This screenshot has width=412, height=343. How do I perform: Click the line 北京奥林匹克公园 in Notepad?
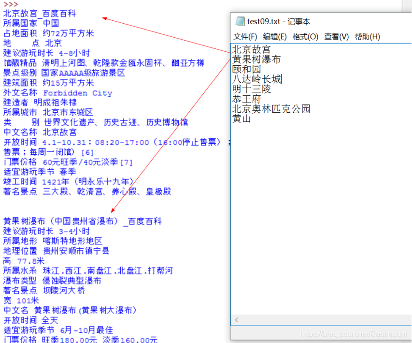[271, 109]
